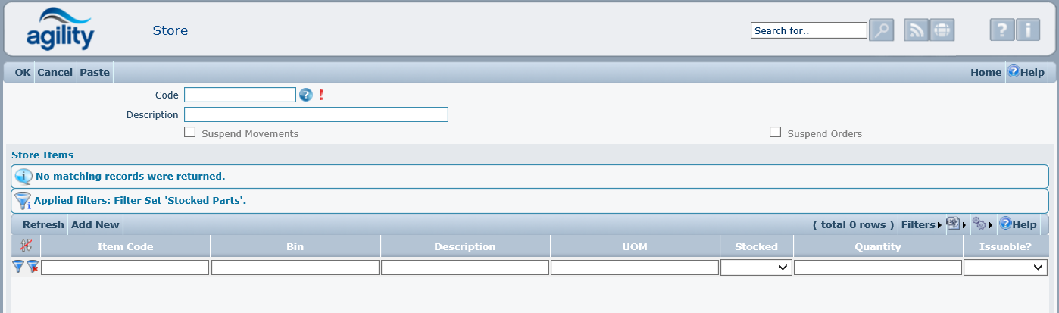The width and height of the screenshot is (1059, 313).
Task: Open the info 'i' icon in header
Action: [x=1028, y=30]
